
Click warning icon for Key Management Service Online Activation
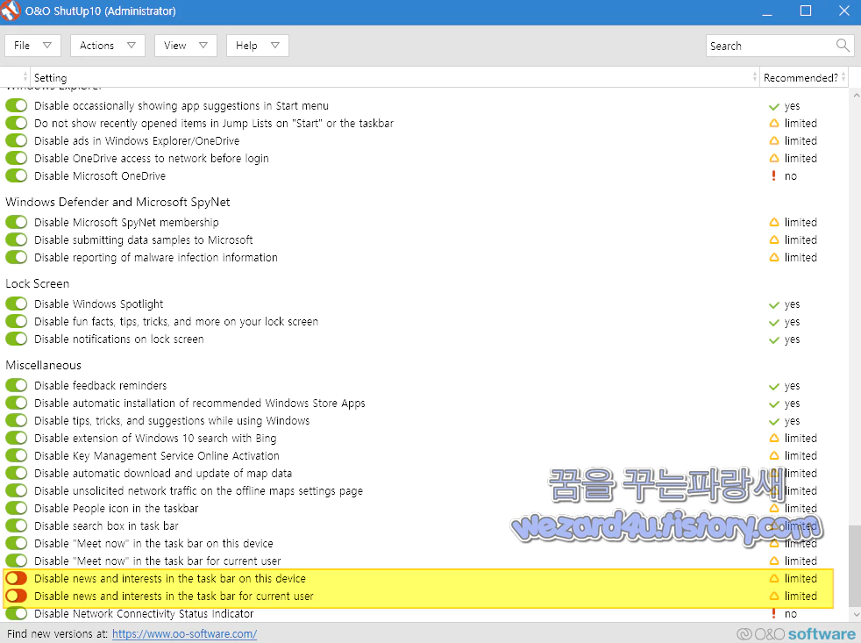[x=774, y=455]
